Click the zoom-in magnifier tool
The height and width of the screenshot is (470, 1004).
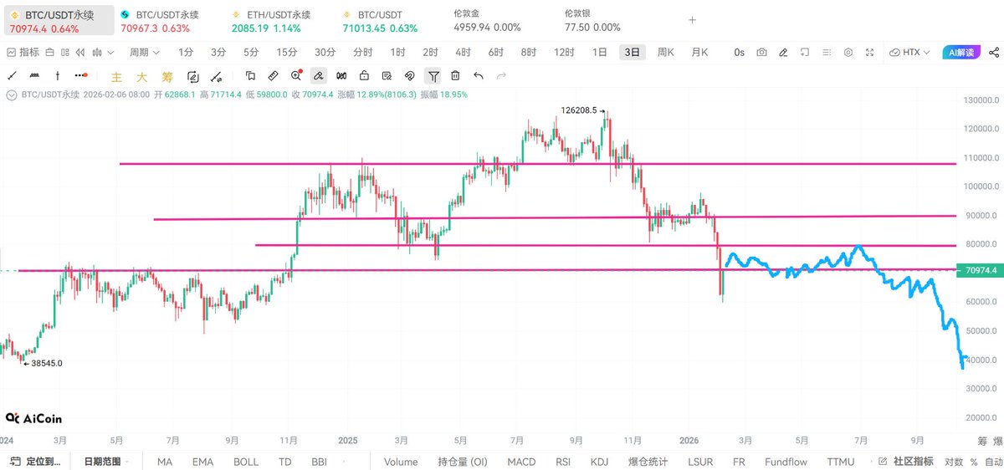click(x=296, y=76)
